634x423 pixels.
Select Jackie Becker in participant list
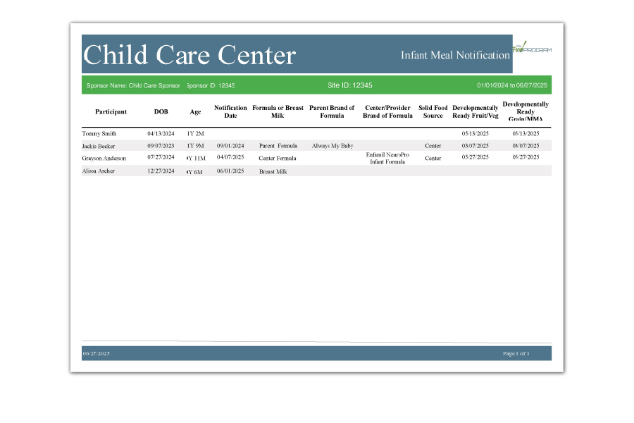pos(100,146)
